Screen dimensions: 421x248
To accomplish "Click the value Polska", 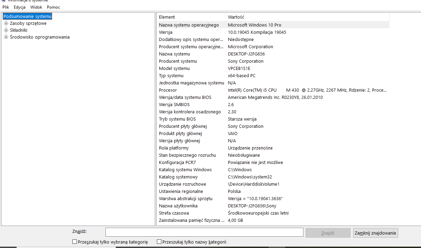I will click(234, 191).
